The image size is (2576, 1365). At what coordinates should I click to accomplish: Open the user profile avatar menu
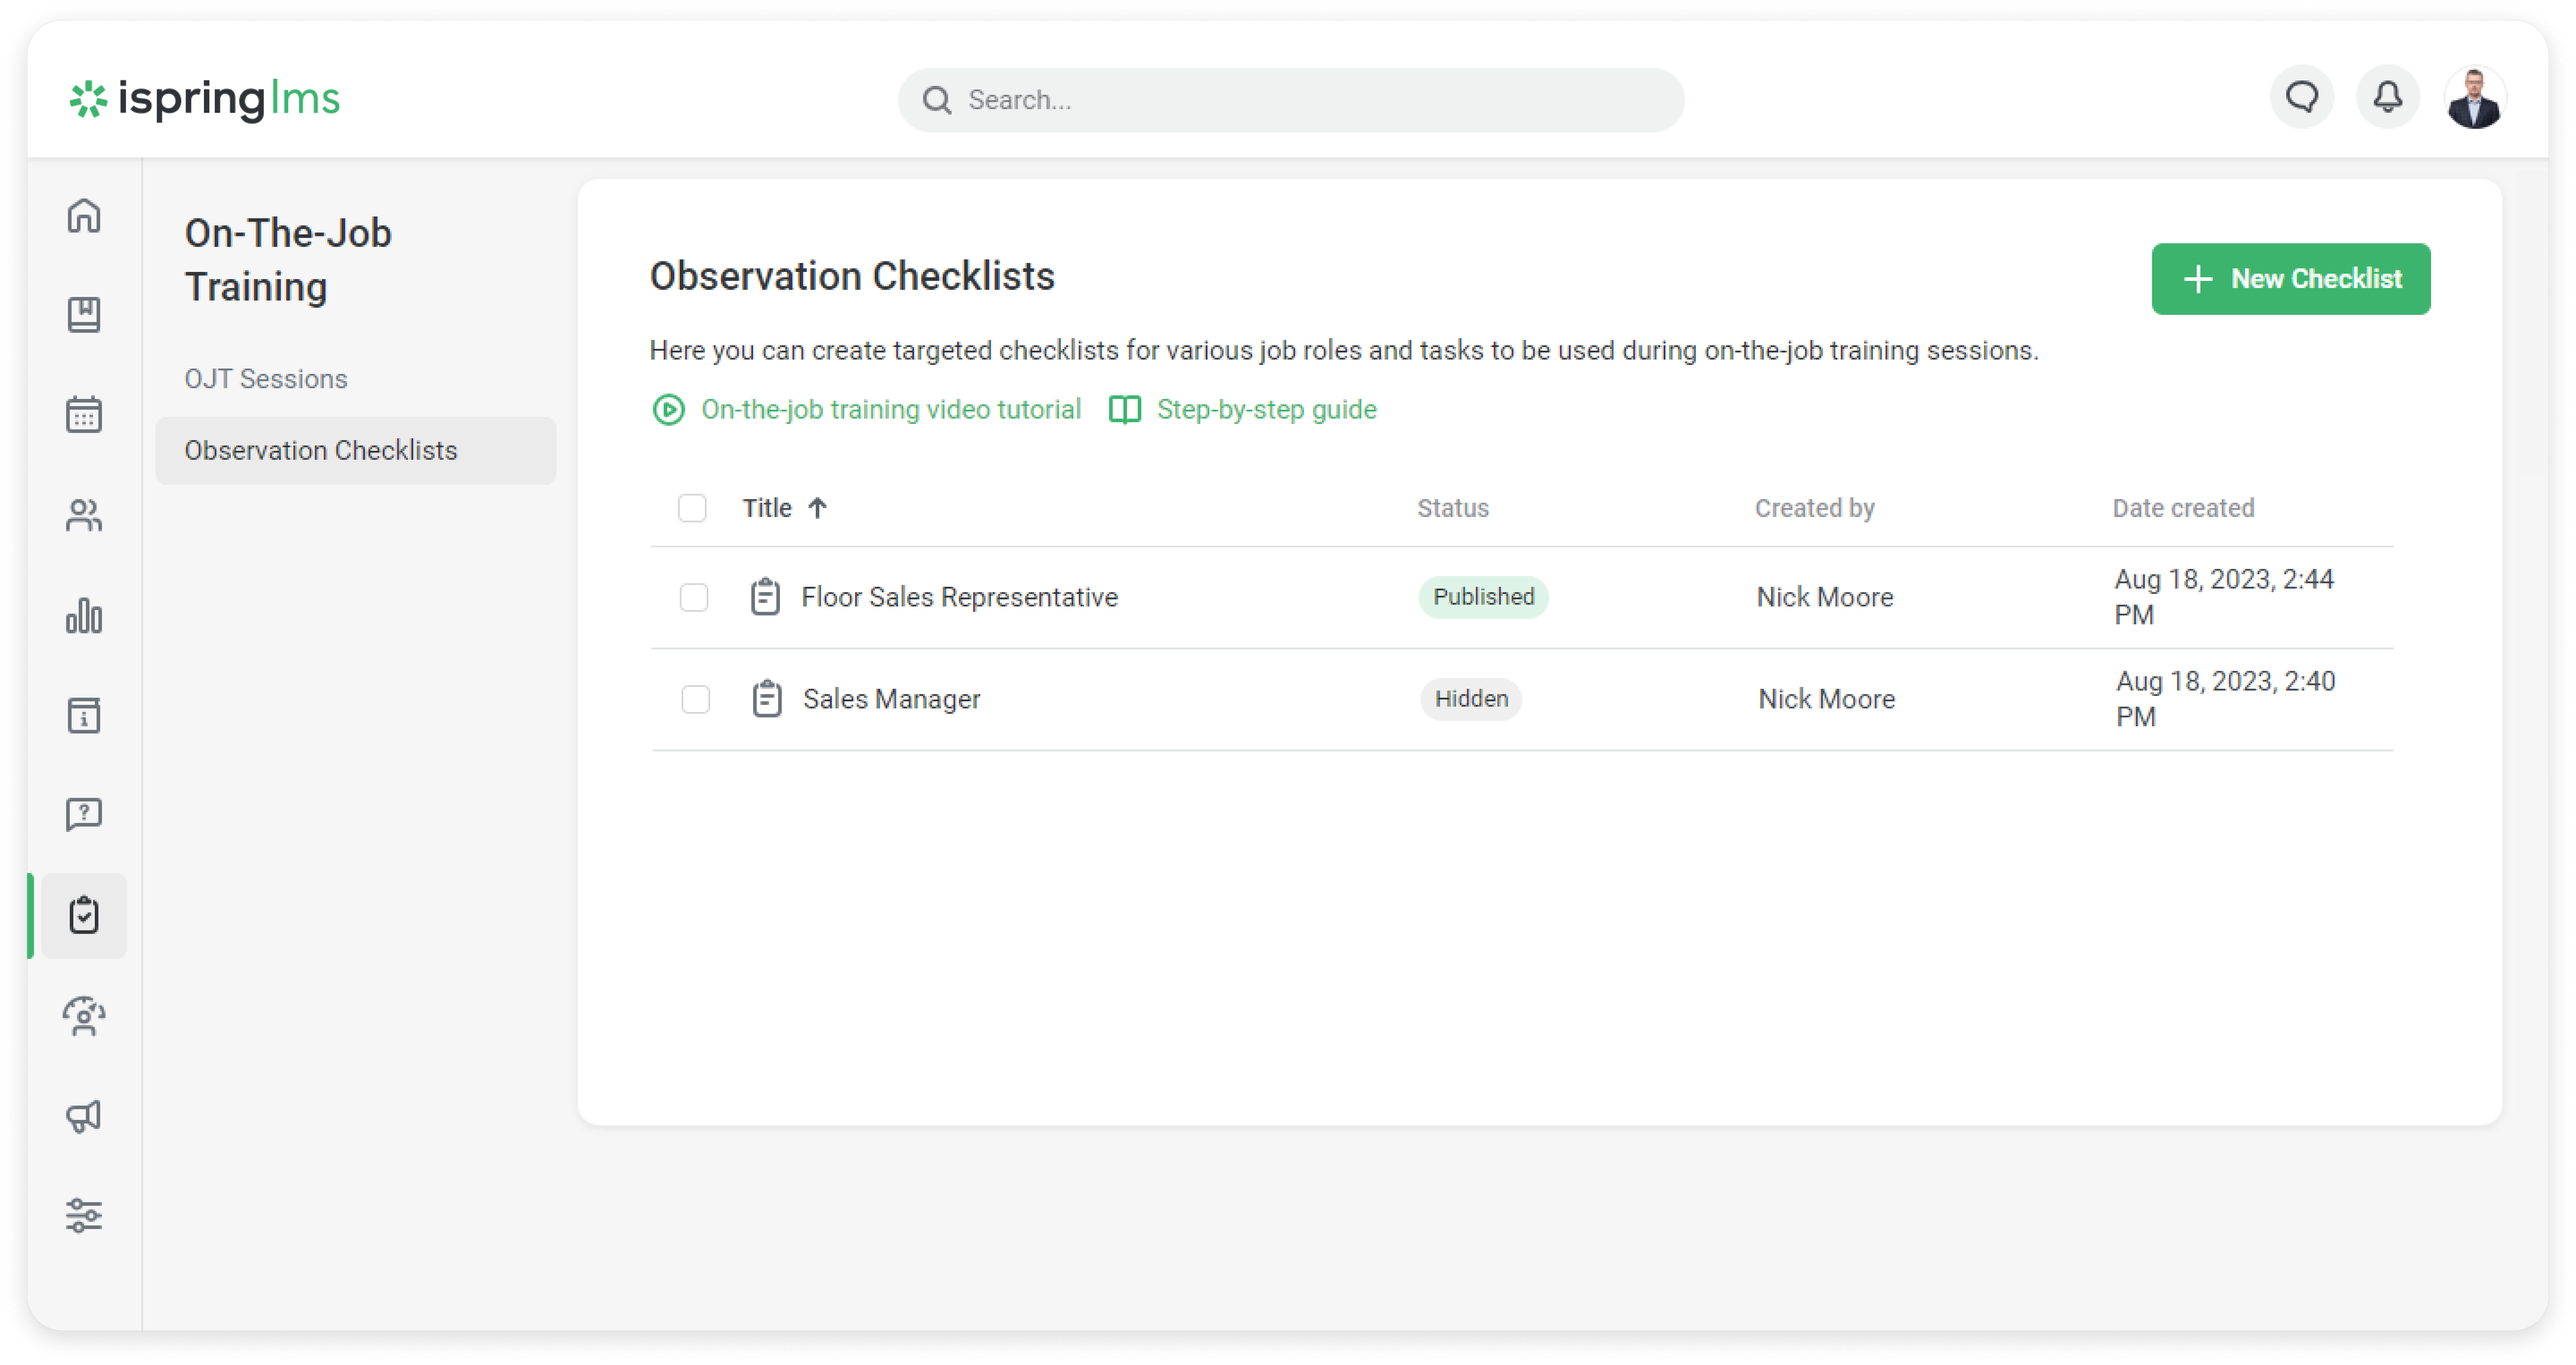click(x=2474, y=98)
